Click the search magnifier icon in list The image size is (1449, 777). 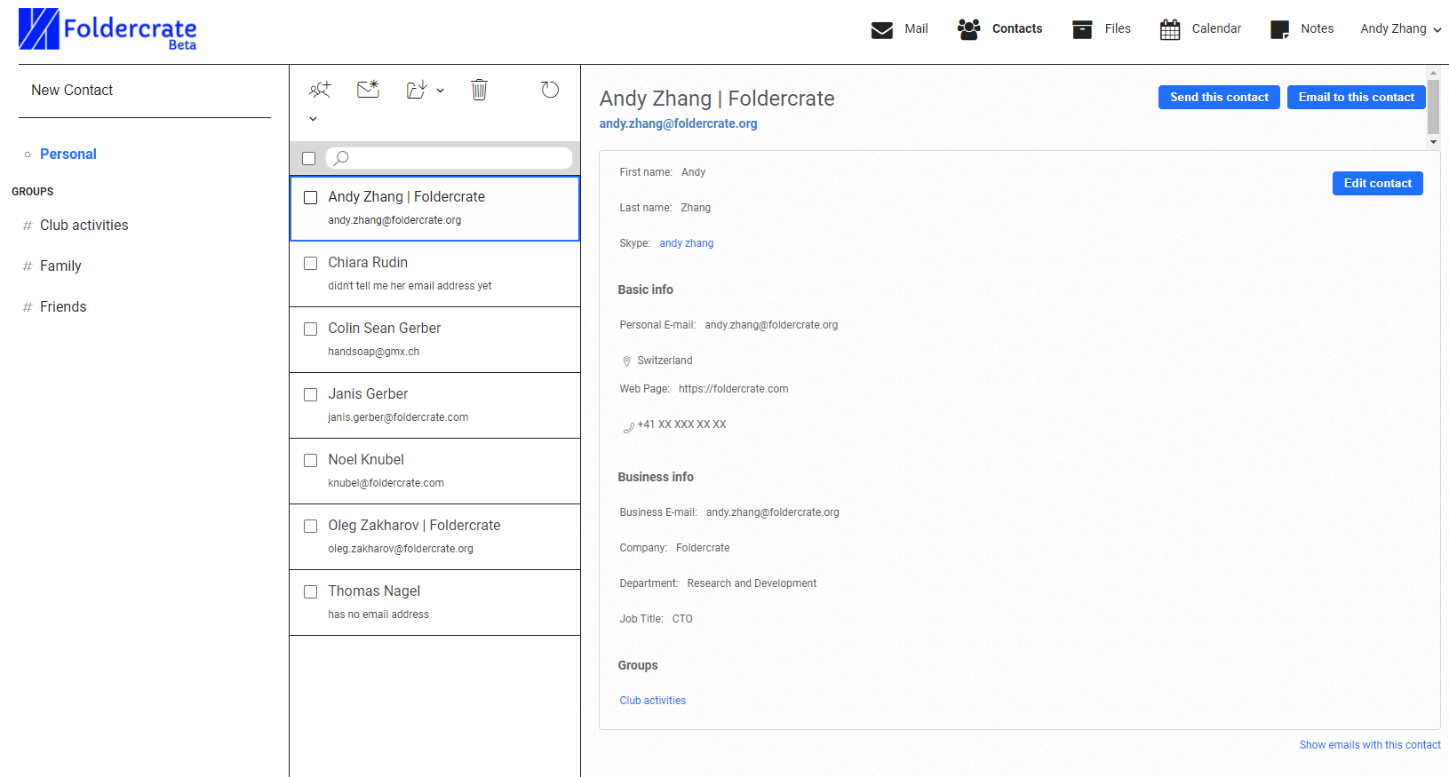(x=341, y=158)
